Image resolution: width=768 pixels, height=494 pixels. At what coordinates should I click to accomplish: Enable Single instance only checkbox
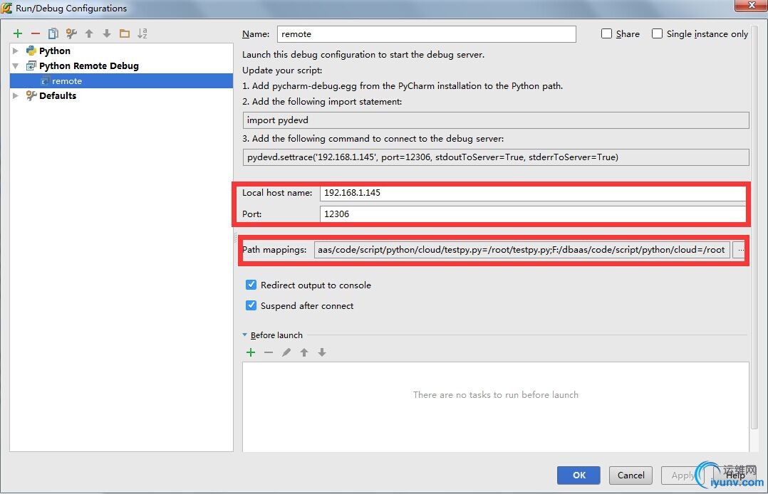(x=657, y=33)
